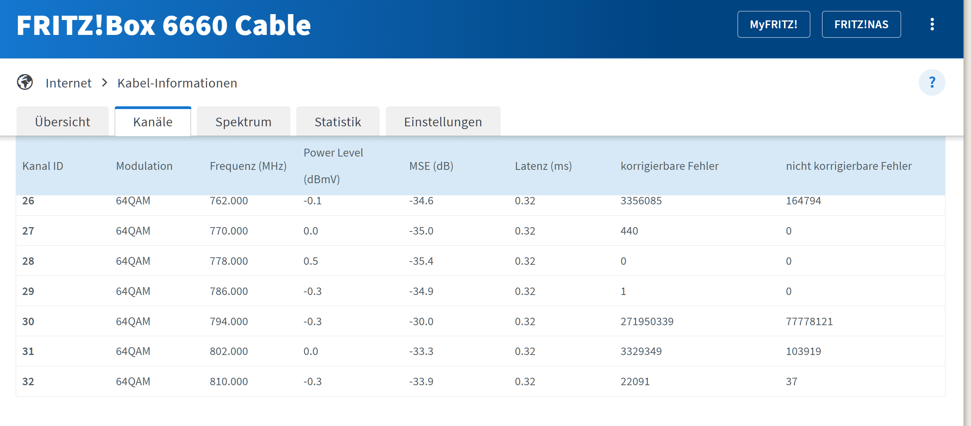The height and width of the screenshot is (426, 971).
Task: Select channel ID 28 cell
Action: point(28,261)
